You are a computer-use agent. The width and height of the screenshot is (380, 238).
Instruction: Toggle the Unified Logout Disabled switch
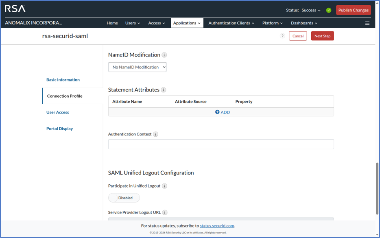124,198
